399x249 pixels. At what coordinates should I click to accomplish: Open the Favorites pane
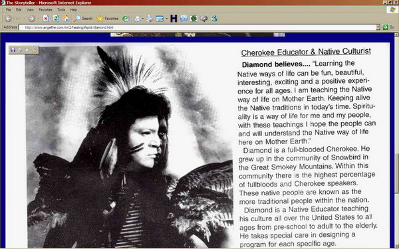click(107, 19)
